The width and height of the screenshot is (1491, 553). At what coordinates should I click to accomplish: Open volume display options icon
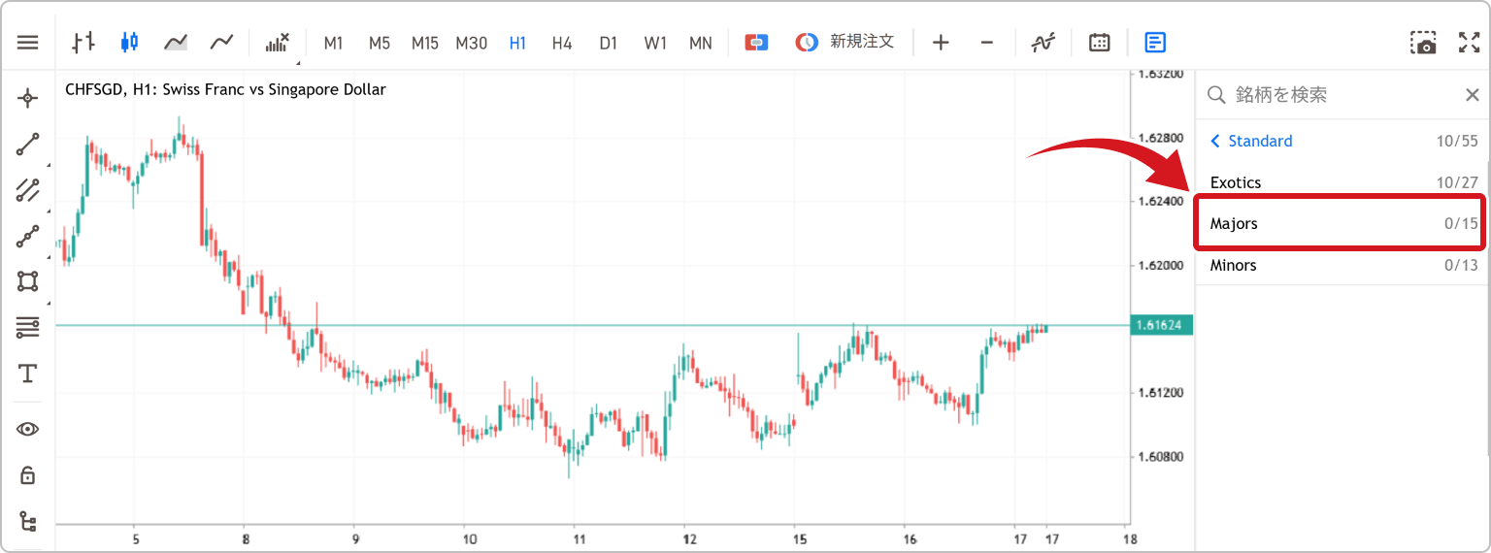(278, 43)
